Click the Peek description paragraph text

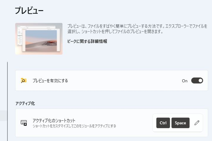(137, 29)
